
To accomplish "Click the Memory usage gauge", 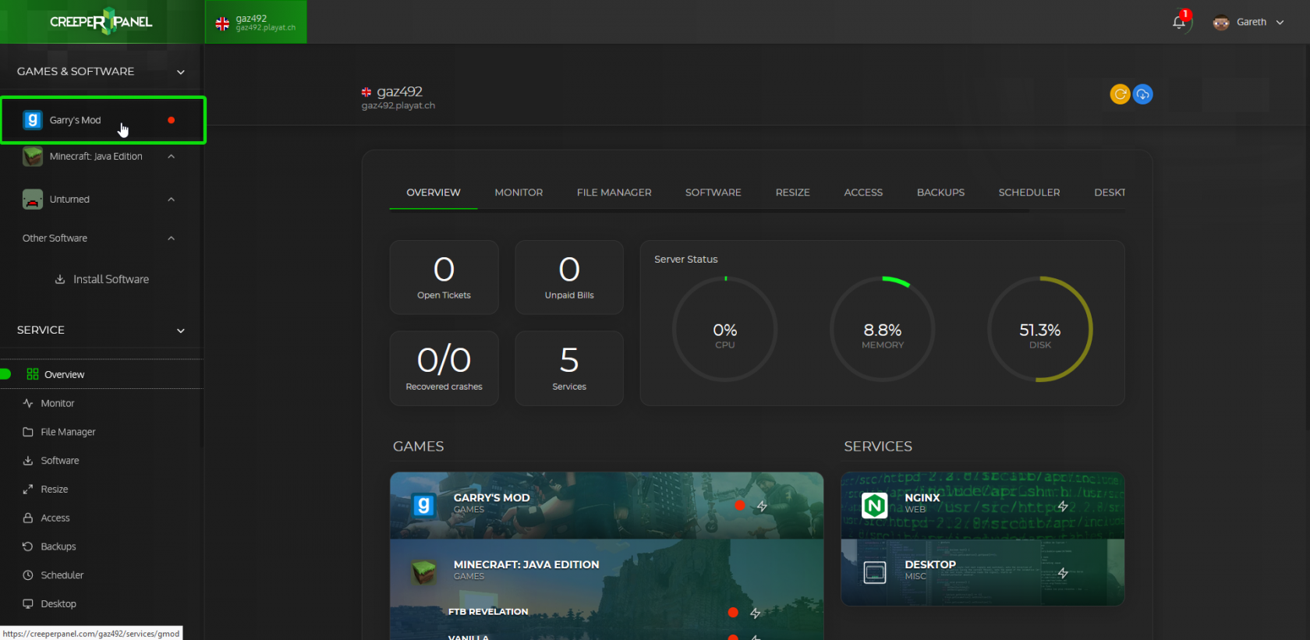I will [x=883, y=329].
